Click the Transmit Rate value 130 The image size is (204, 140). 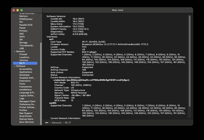73,98
